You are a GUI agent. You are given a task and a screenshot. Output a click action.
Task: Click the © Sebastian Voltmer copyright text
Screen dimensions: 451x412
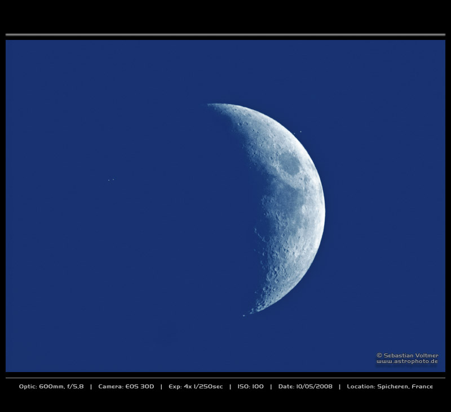(x=407, y=355)
